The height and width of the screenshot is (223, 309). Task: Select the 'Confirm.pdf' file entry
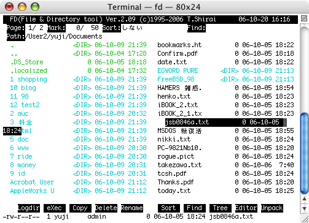[225, 53]
